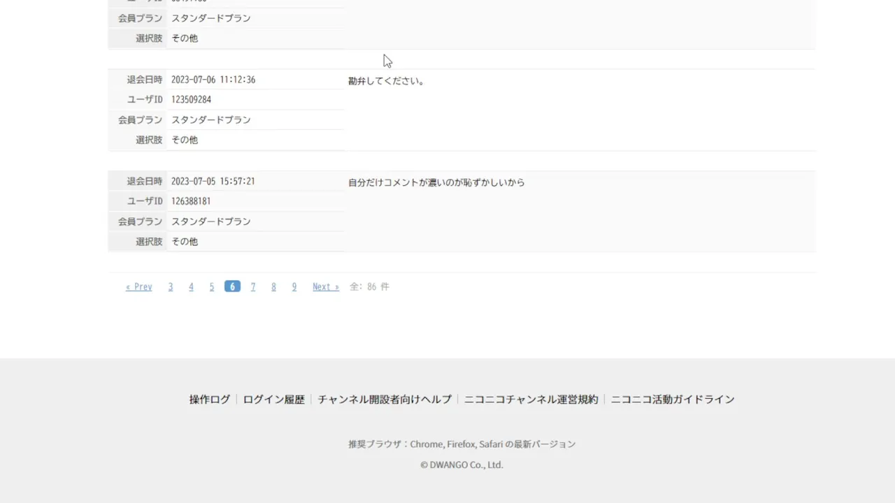Select the comment 勘弁してください。
The image size is (895, 503).
[x=387, y=81]
